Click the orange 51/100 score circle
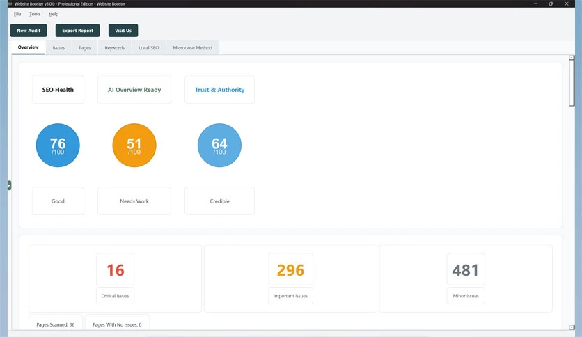The image size is (582, 337). 134,145
